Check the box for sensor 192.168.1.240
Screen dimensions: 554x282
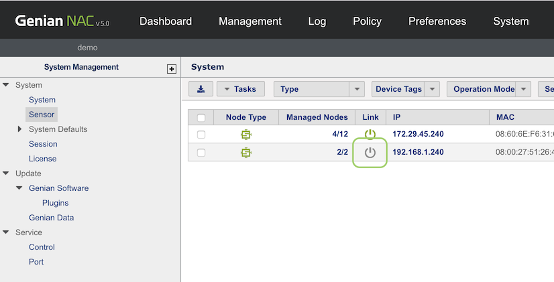click(x=201, y=153)
